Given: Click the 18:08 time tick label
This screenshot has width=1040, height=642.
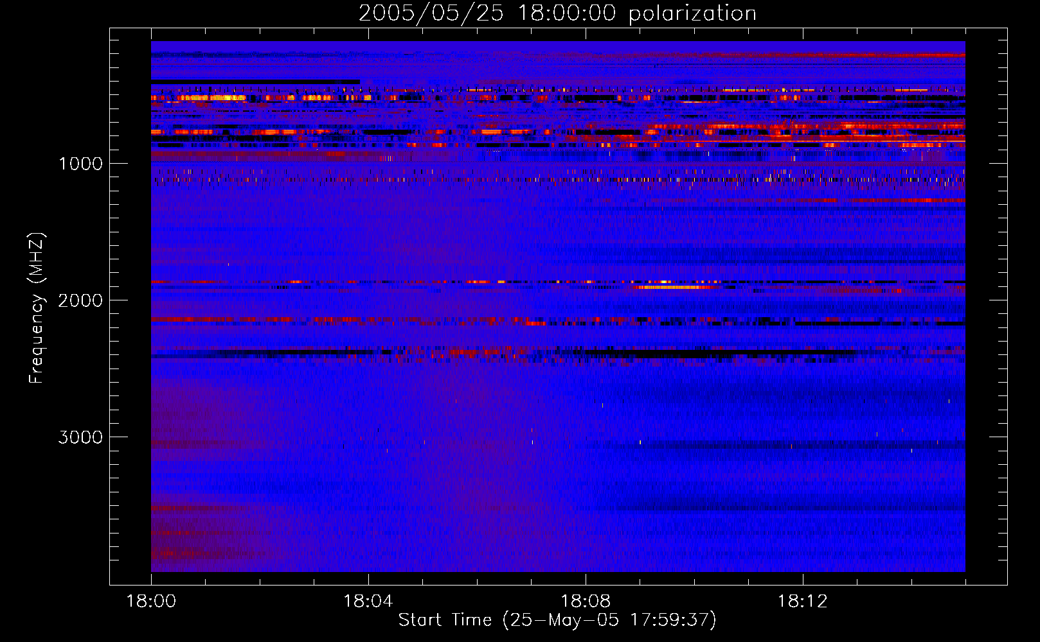Looking at the screenshot, I should [x=586, y=602].
